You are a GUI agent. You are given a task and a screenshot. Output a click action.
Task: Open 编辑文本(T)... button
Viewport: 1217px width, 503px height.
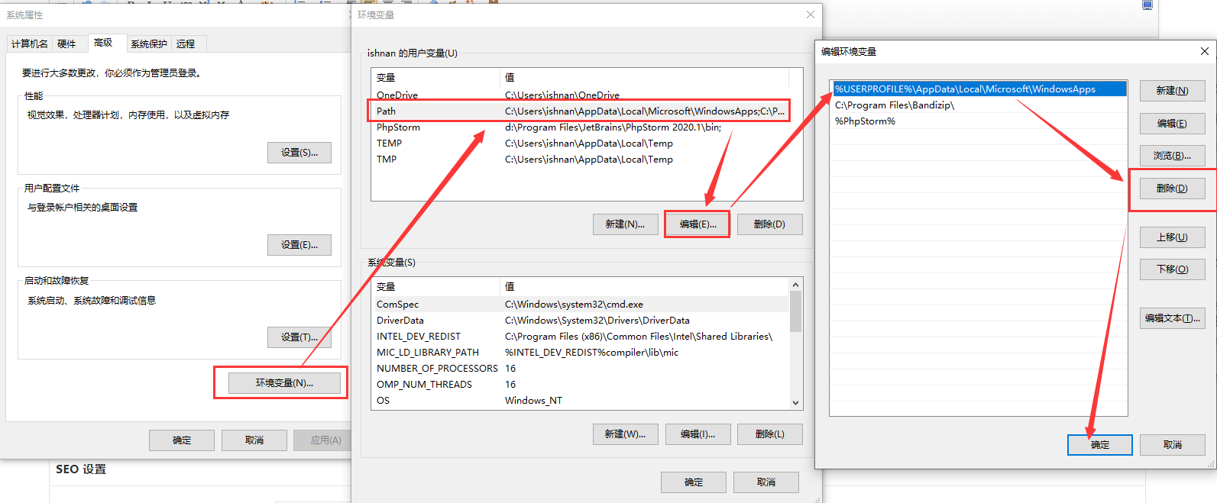[x=1172, y=318]
